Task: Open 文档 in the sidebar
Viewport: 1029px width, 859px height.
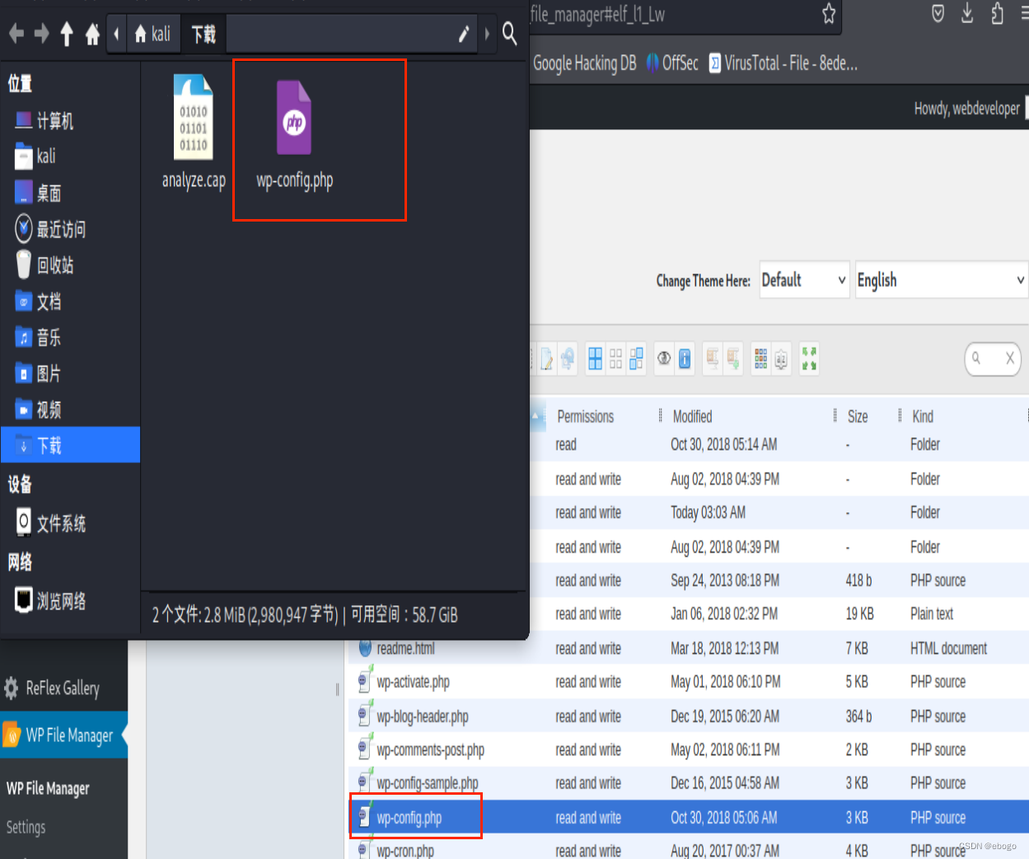Action: 38,301
